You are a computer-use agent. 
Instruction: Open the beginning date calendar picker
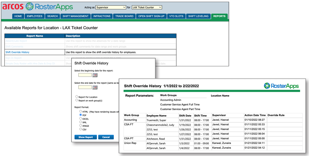[95, 75]
